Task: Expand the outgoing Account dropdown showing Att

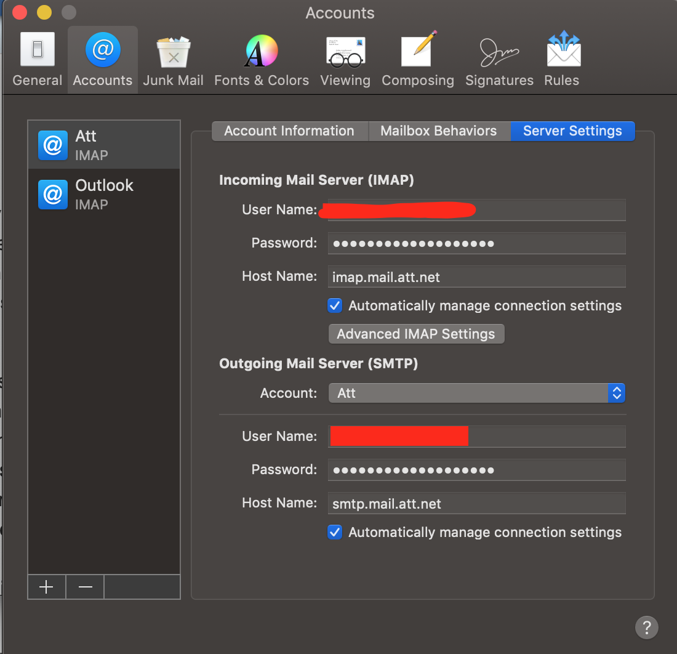Action: (476, 393)
